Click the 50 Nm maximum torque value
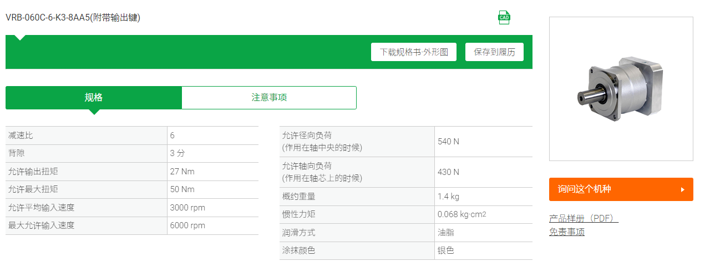The width and height of the screenshot is (710, 266). coord(182,189)
